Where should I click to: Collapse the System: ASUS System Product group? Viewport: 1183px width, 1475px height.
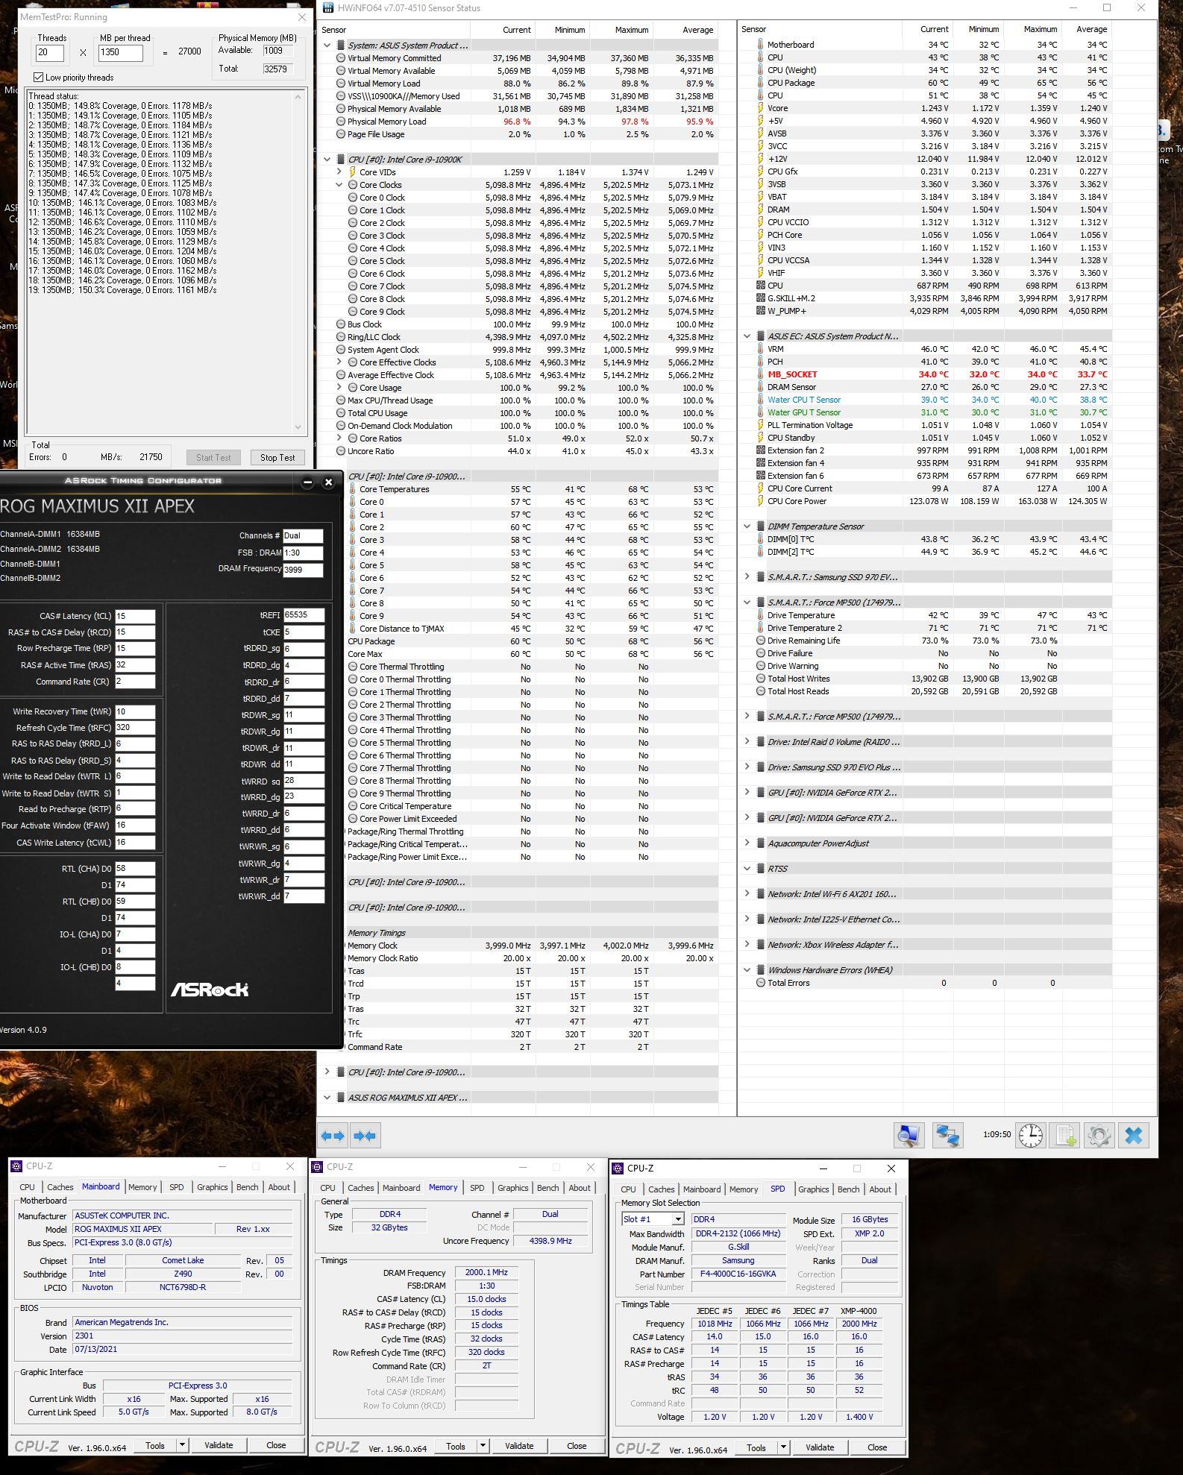(x=327, y=45)
